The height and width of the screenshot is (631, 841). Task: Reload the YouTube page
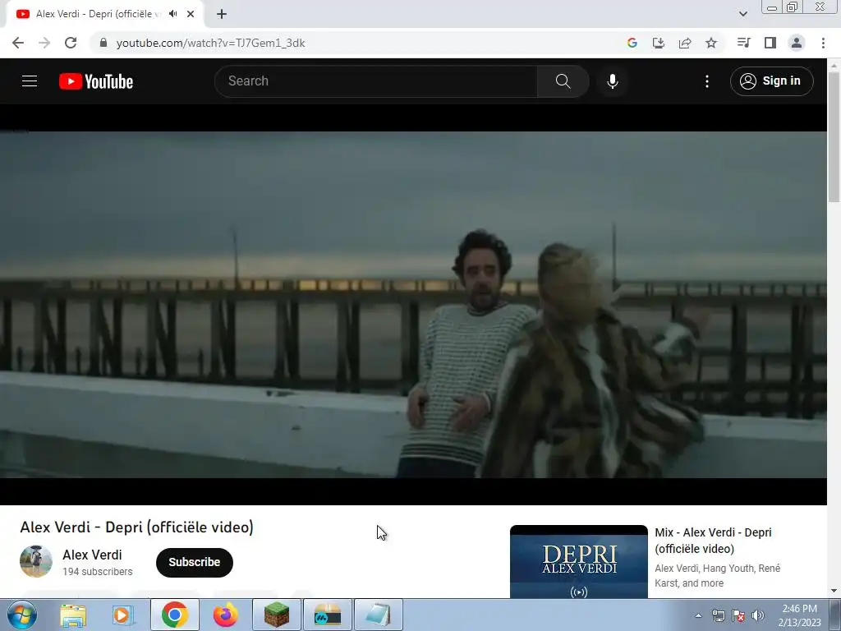pos(71,43)
